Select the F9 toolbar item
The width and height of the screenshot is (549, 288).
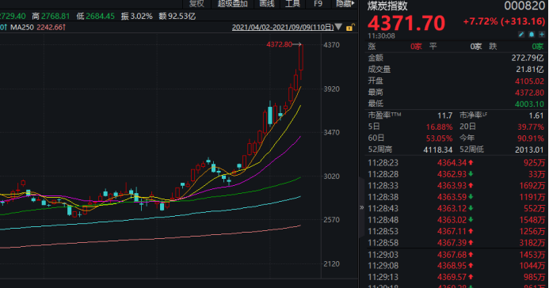pyautogui.click(x=318, y=4)
